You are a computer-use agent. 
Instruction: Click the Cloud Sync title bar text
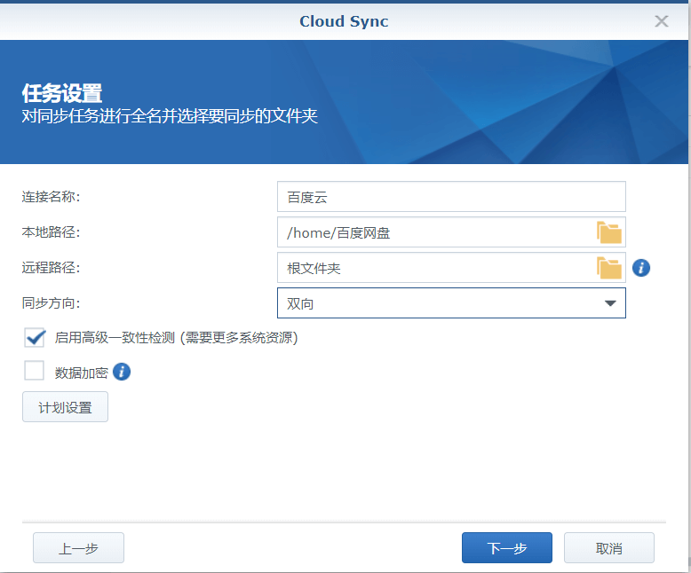(344, 21)
